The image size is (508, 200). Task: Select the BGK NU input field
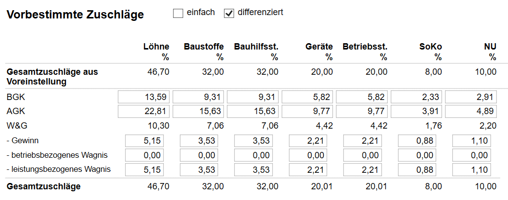point(471,97)
